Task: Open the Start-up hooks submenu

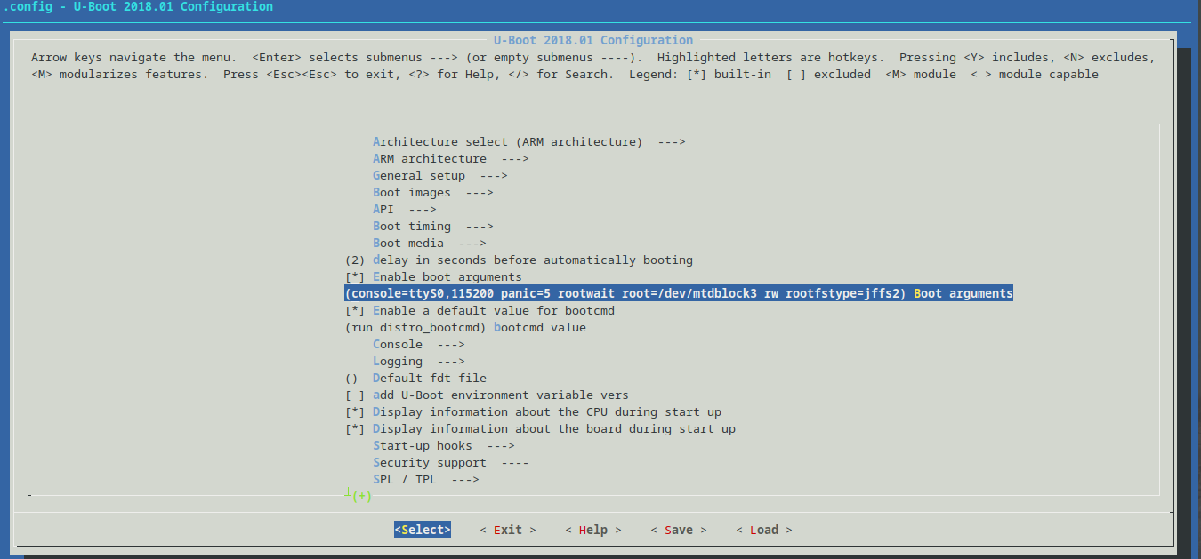Action: [x=444, y=446]
